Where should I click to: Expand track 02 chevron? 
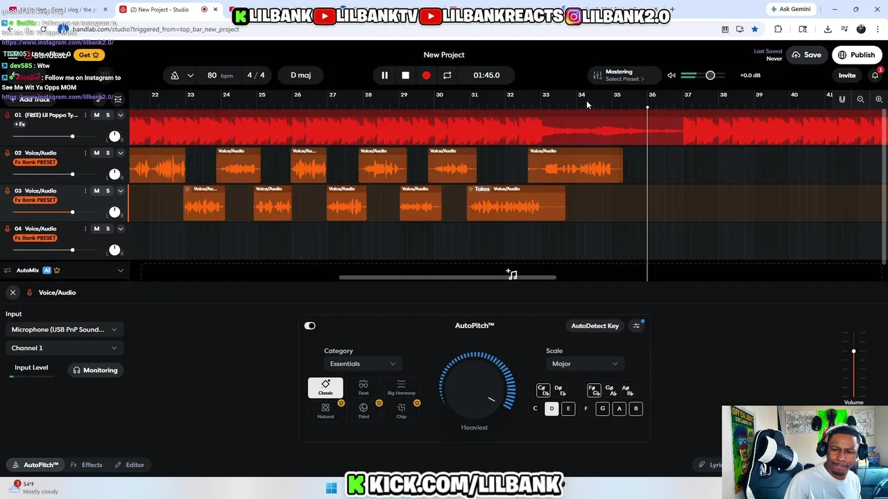point(120,152)
